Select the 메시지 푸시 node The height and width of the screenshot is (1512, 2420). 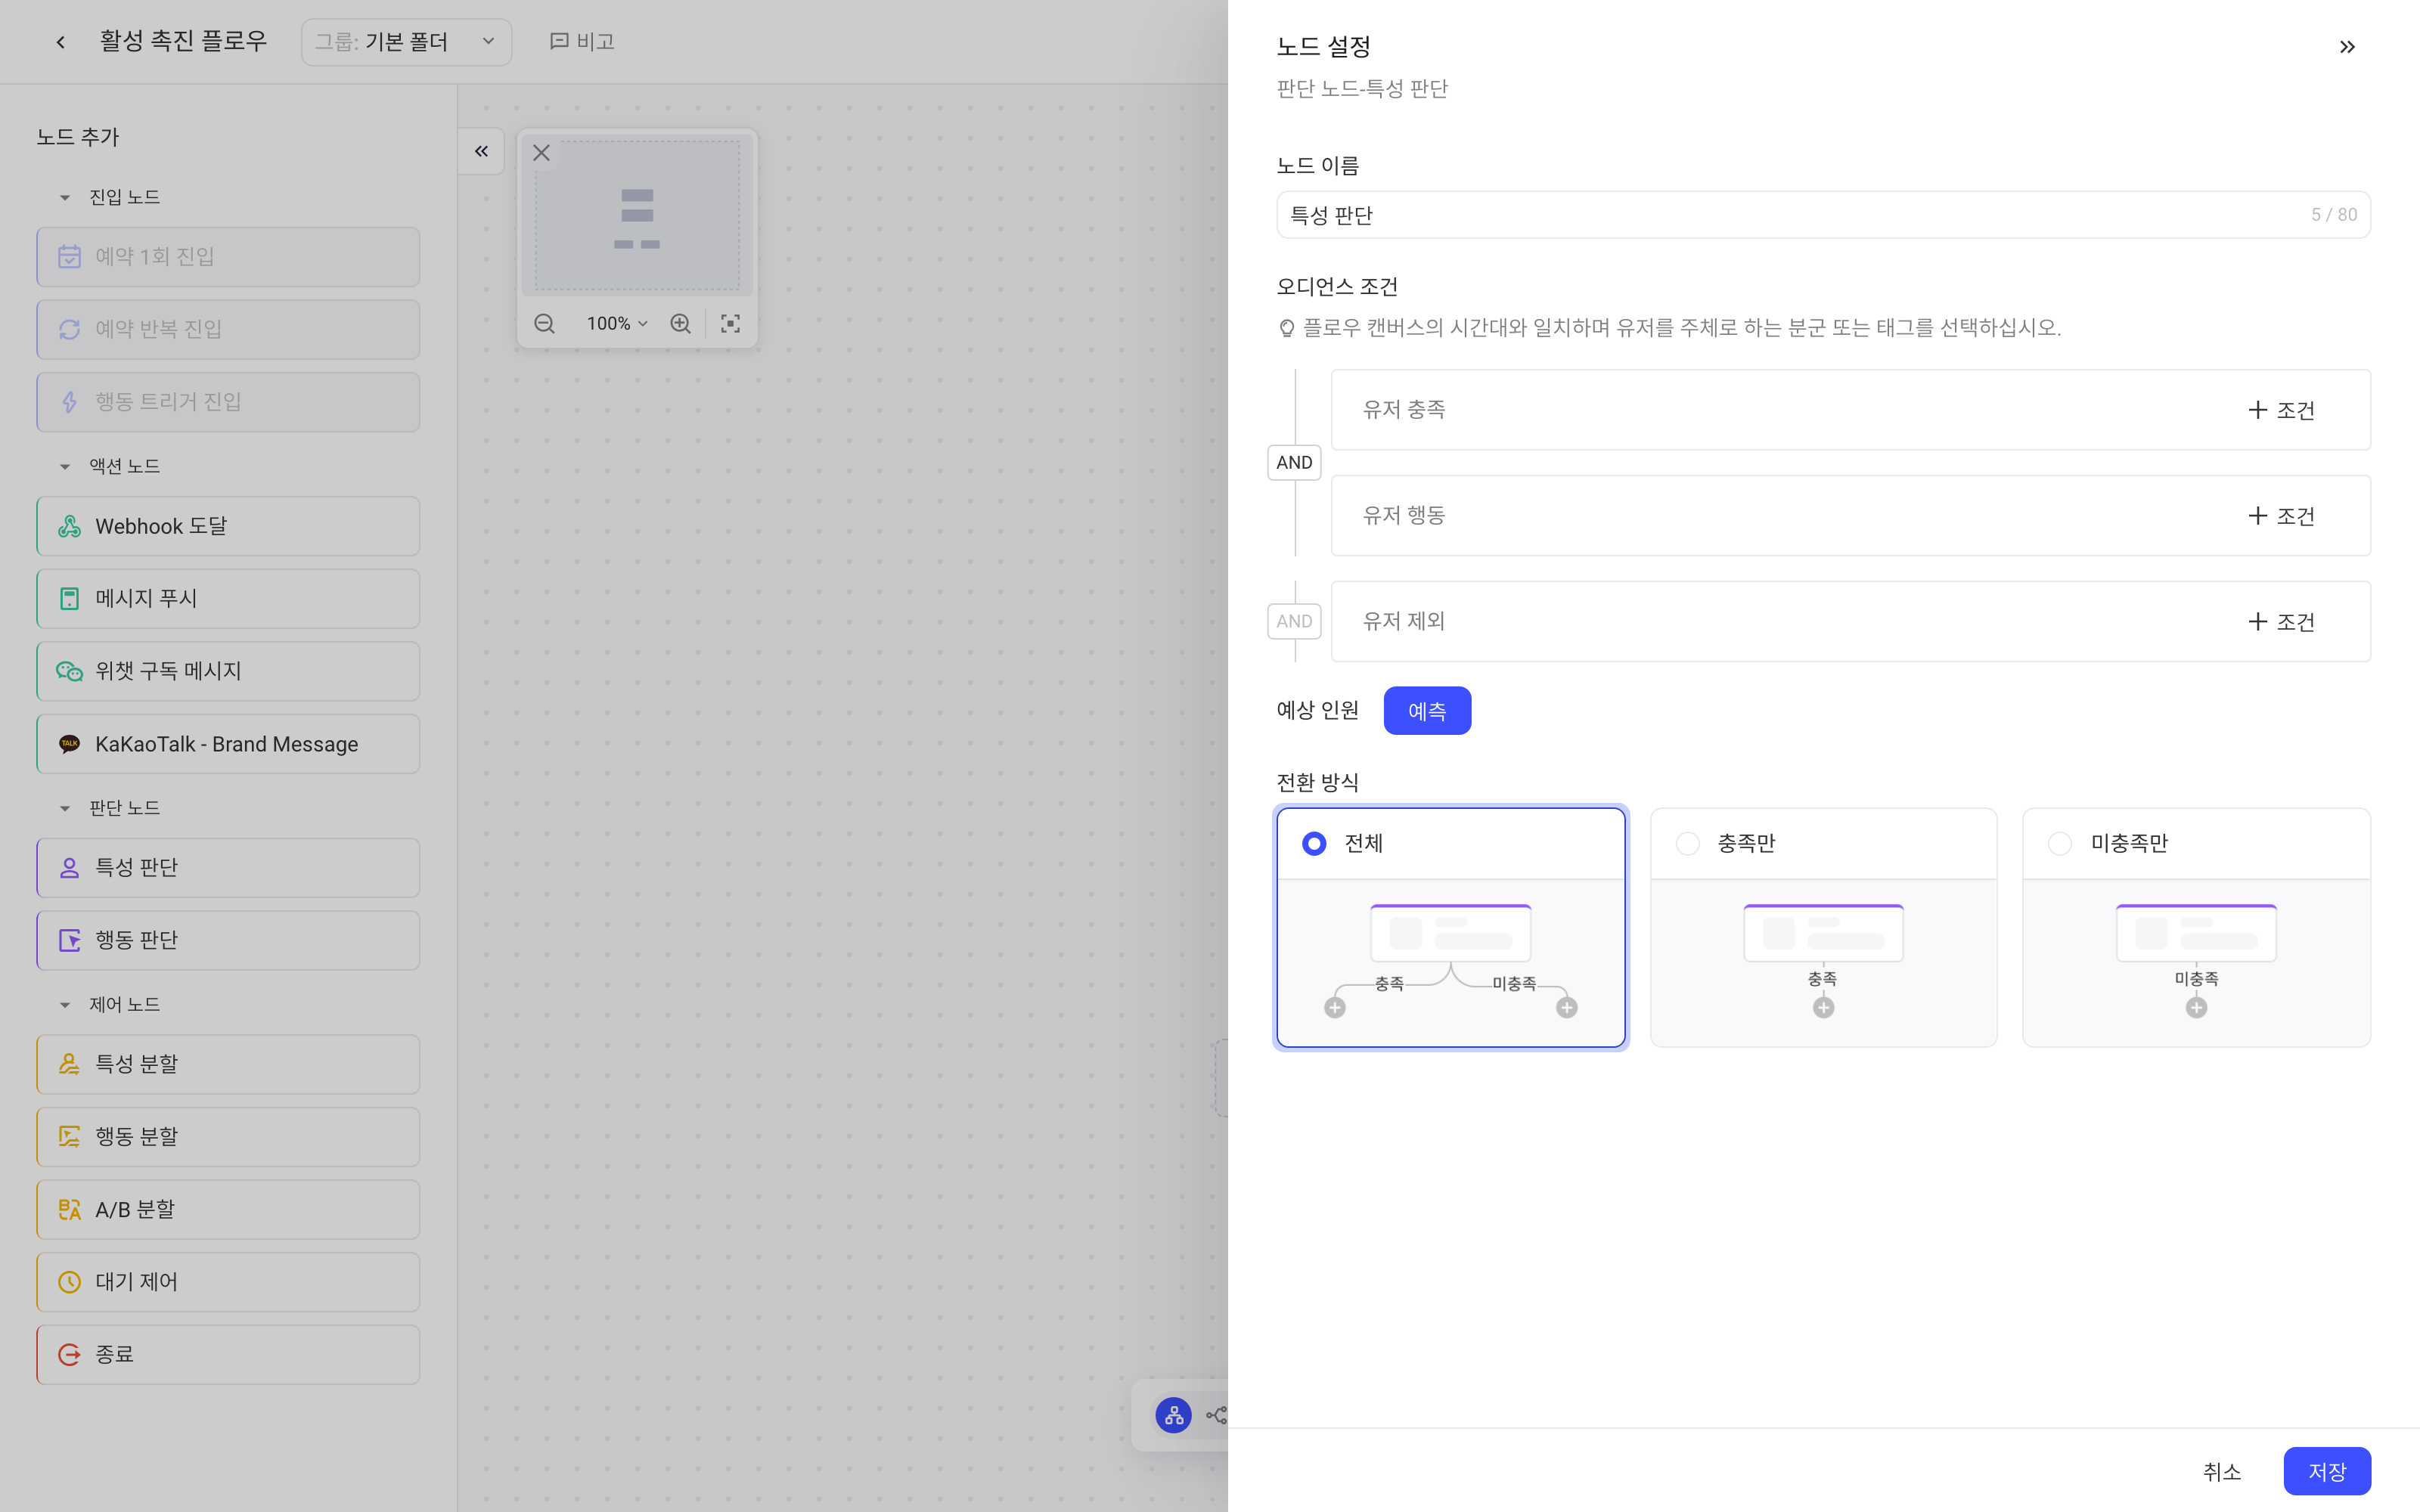(x=228, y=598)
